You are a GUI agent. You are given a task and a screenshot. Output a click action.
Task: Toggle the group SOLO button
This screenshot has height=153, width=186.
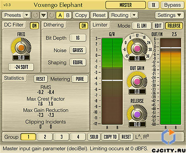(x=94, y=137)
